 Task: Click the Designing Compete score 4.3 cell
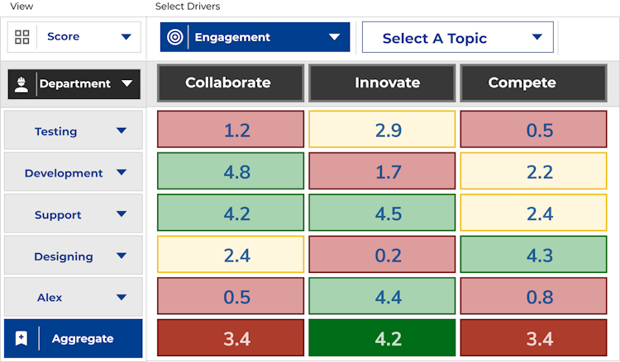click(533, 256)
